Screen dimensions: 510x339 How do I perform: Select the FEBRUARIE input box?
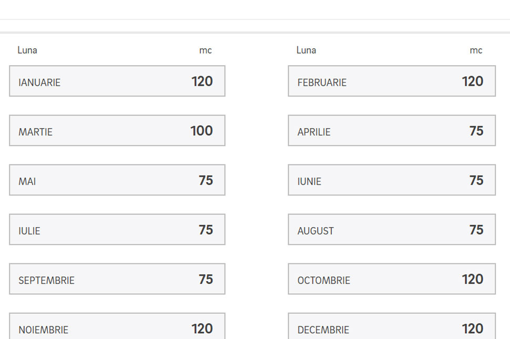[391, 81]
